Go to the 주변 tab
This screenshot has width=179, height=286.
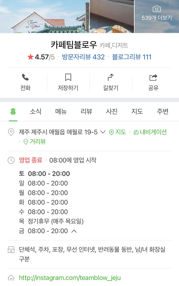tap(163, 112)
